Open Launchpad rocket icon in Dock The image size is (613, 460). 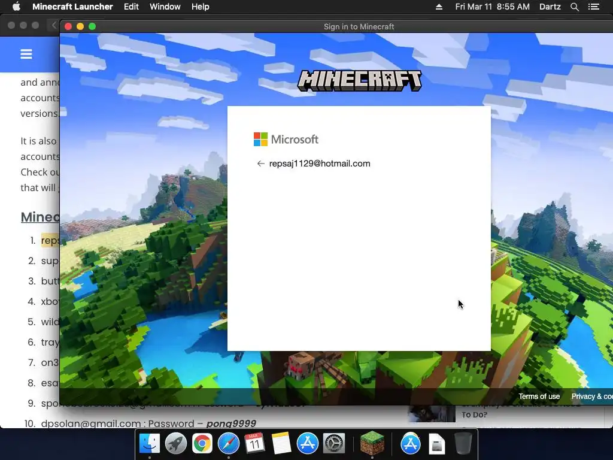175,444
